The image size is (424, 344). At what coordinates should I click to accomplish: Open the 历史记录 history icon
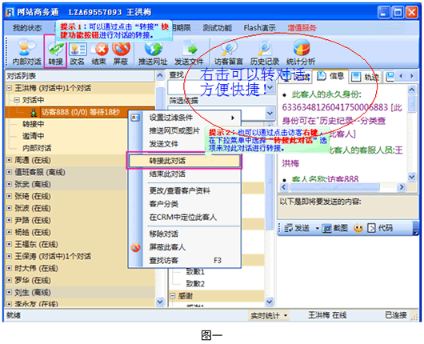tap(265, 52)
